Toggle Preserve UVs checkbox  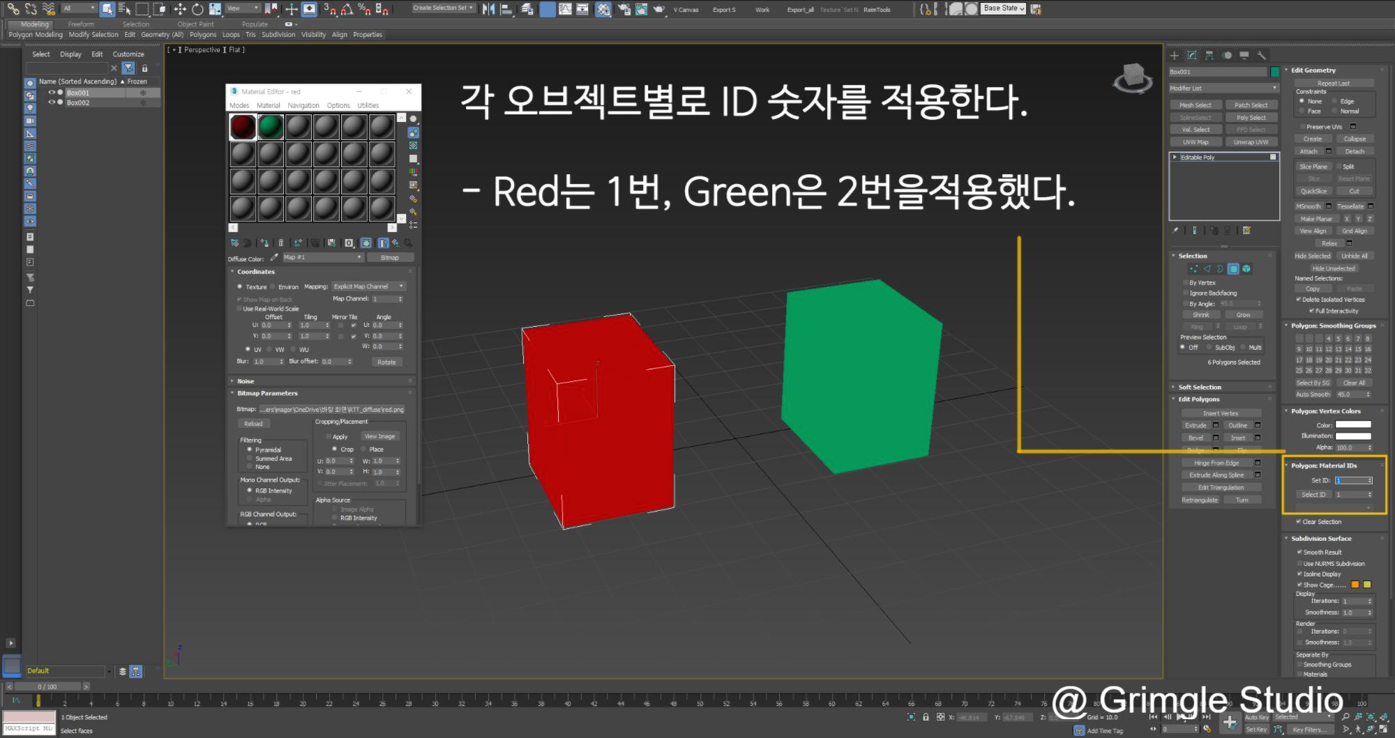click(x=1302, y=127)
